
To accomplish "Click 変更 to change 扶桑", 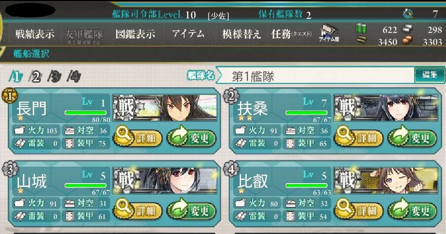I will click(412, 137).
